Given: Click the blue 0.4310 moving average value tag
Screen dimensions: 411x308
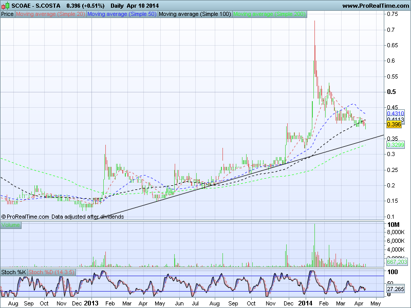Looking at the screenshot, I should coord(395,113).
